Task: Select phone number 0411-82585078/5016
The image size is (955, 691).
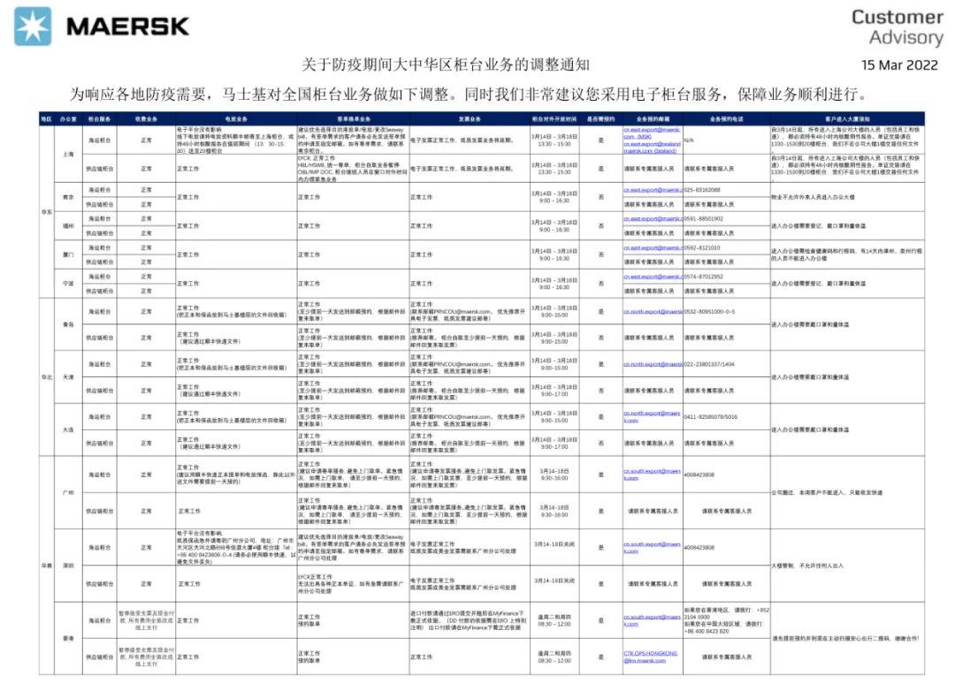Action: coord(711,417)
